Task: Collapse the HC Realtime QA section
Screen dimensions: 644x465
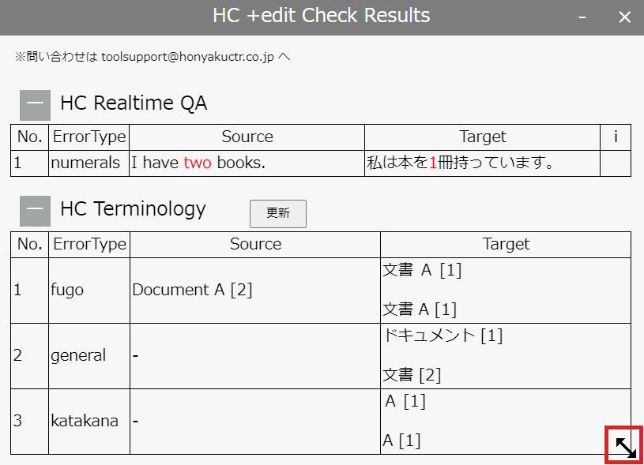Action: pyautogui.click(x=35, y=104)
